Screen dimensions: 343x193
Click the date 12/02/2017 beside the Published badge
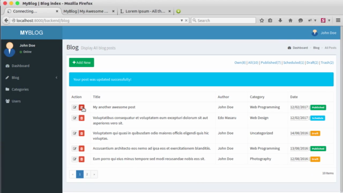coord(299,107)
